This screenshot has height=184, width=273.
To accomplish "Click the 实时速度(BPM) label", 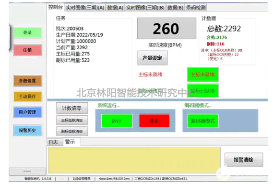I will click(x=165, y=45).
